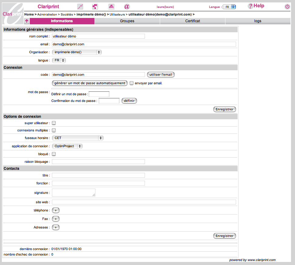Open the Organisation dropdown
The width and height of the screenshot is (295, 265).
tap(77, 52)
